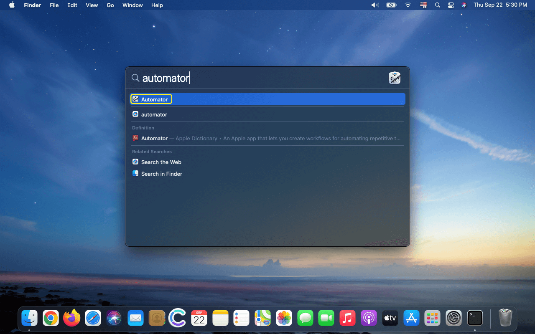Open Safari from the Dock
The height and width of the screenshot is (334, 535).
tap(93, 318)
